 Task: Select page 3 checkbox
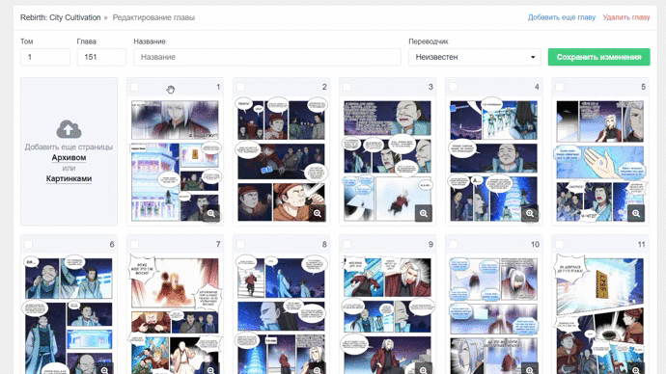(x=347, y=87)
